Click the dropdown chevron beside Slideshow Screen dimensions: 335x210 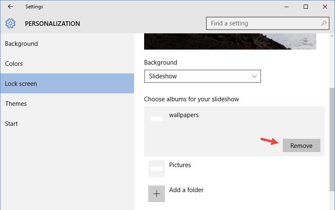pos(254,76)
